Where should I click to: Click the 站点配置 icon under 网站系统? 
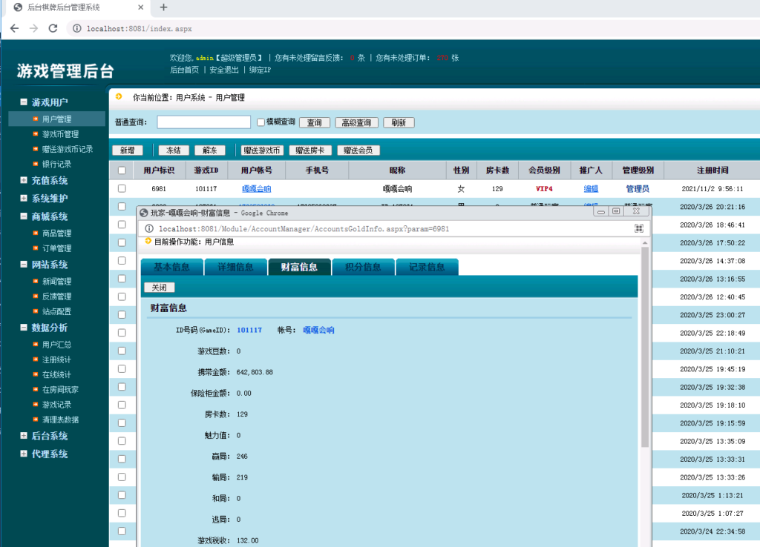(36, 312)
